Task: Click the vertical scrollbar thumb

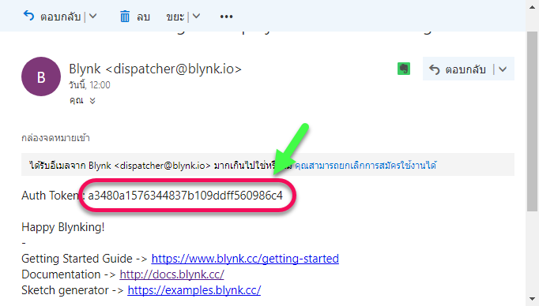Action: 532,121
